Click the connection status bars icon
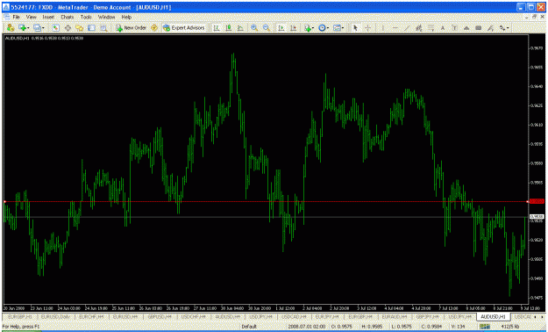The image size is (548, 332). pyautogui.click(x=485, y=327)
